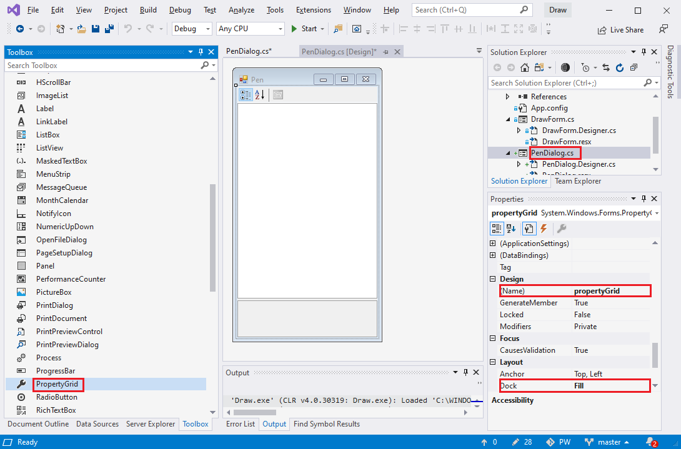
Task: Click Property Pages icon in designer PropertyGrid
Action: 278,95
